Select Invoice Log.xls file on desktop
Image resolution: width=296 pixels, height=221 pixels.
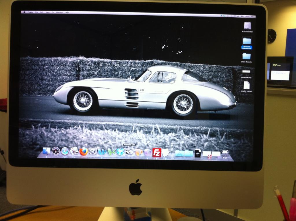pyautogui.click(x=246, y=87)
